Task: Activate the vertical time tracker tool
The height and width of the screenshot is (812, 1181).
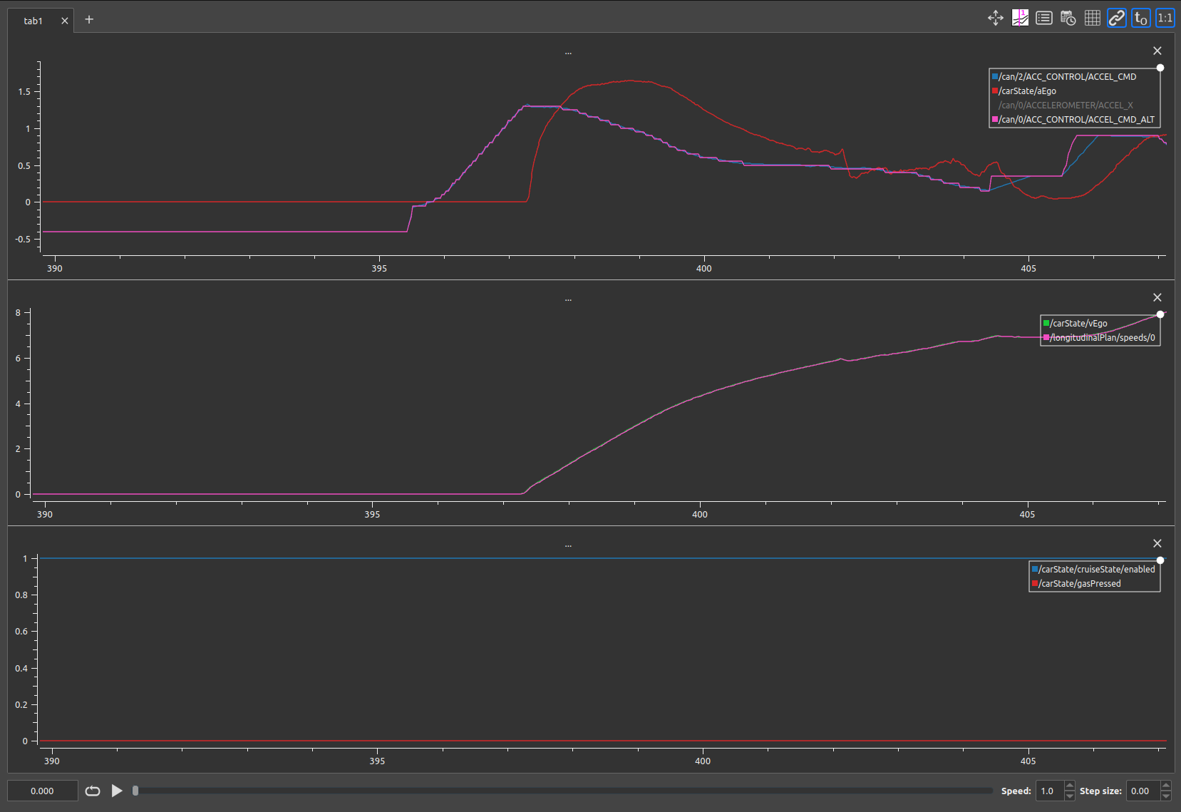Action: (1020, 18)
